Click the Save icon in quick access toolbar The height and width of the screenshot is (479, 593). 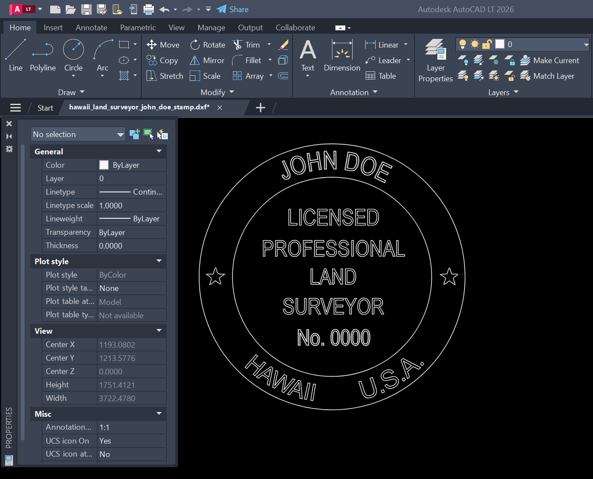coord(86,9)
